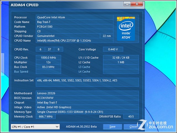The width and height of the screenshot is (177, 133).
Task: Click the AIDA64 v4.30.2932 Beta version text
Action: coord(81,127)
